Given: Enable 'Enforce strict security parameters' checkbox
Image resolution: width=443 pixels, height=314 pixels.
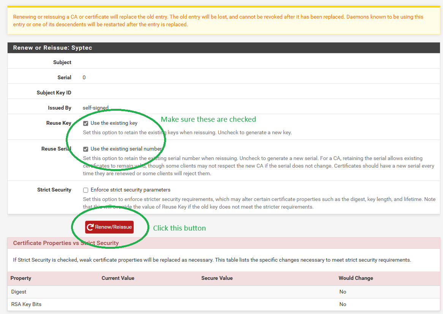Looking at the screenshot, I should [x=85, y=190].
